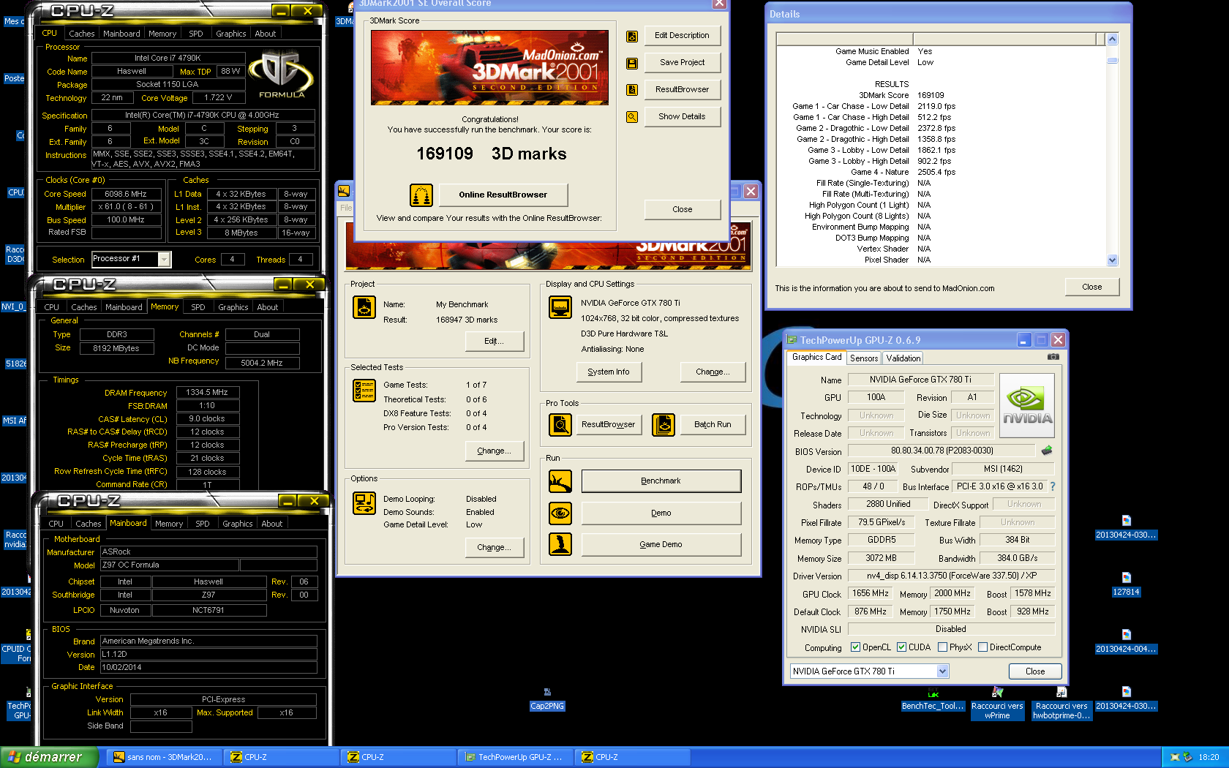This screenshot has width=1229, height=768.
Task: Click Change button under Selected Tests
Action: [x=495, y=451]
